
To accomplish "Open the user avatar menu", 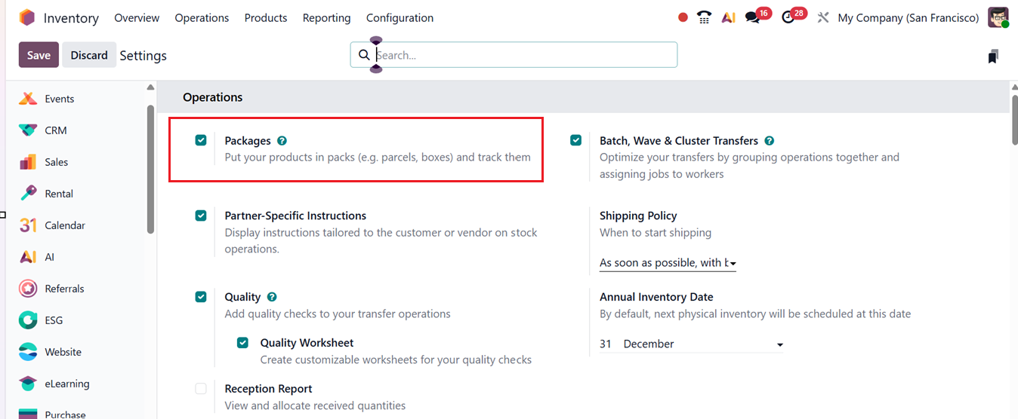I will point(998,17).
